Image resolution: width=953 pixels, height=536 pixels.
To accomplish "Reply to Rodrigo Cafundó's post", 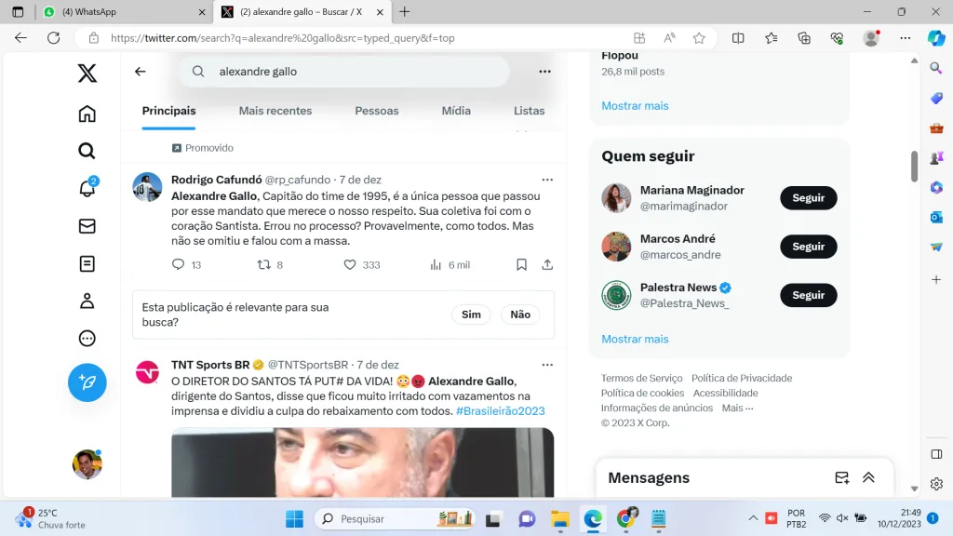I will pyautogui.click(x=179, y=264).
